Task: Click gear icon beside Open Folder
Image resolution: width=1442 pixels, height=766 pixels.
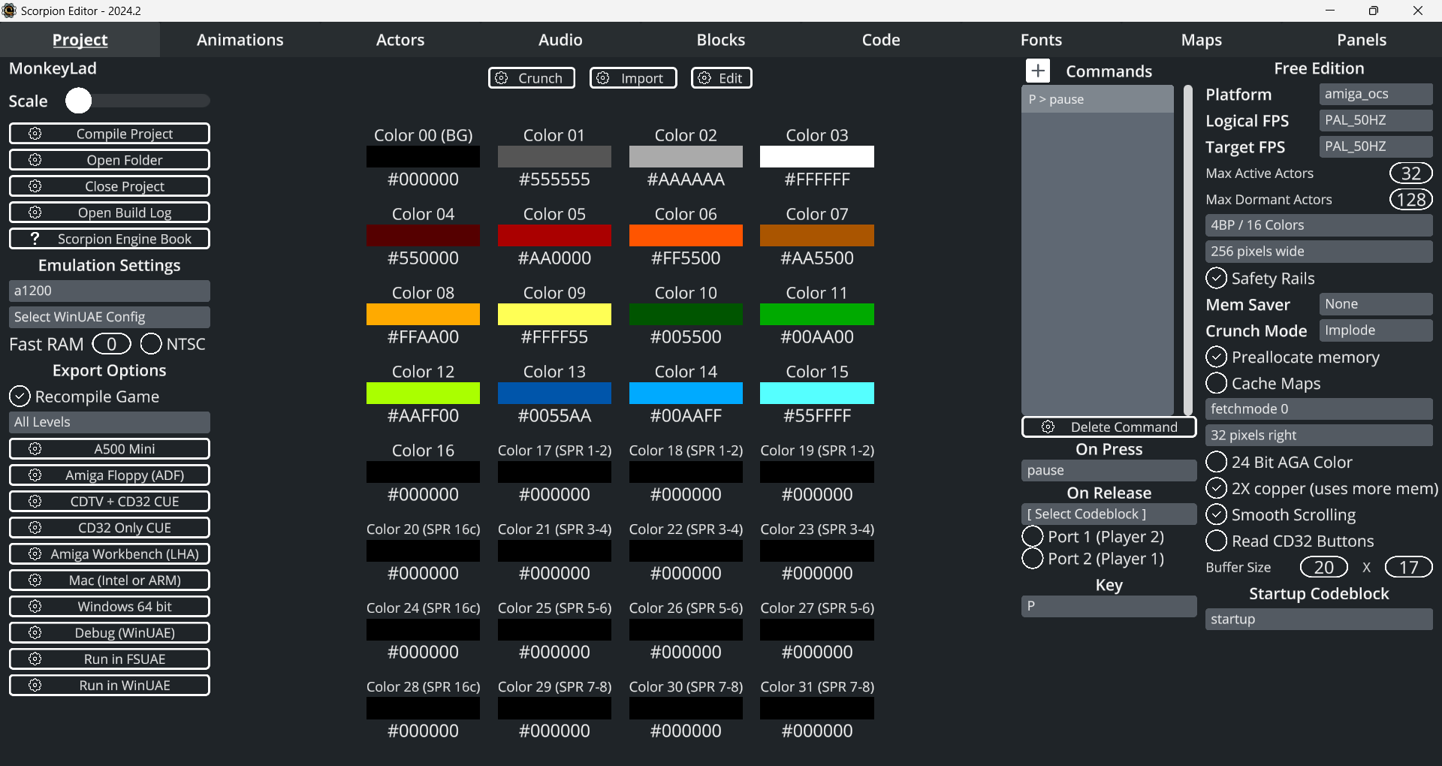Action: (35, 160)
